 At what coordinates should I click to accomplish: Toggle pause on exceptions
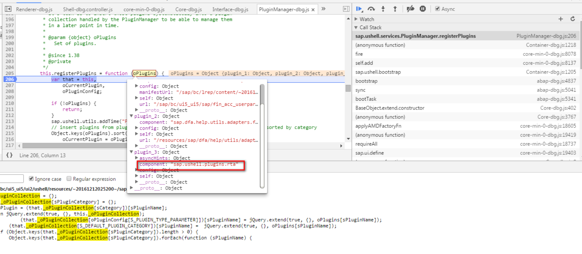pyautogui.click(x=423, y=9)
